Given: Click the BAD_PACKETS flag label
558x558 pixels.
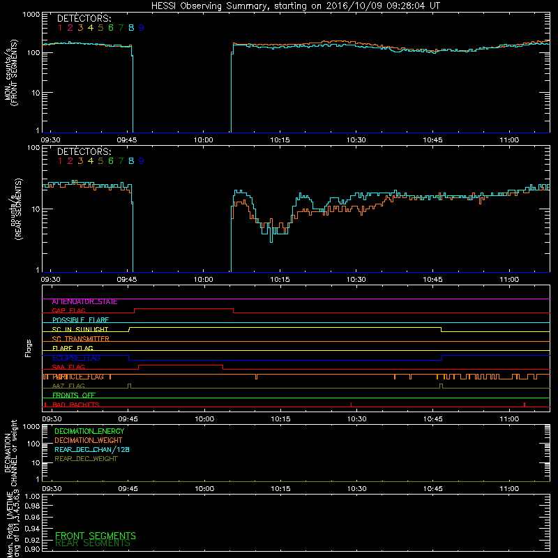Looking at the screenshot, I should pos(76,405).
